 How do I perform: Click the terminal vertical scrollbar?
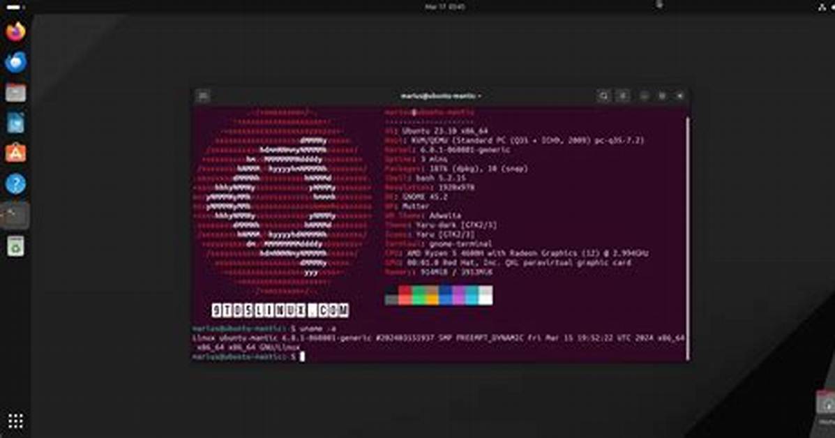click(688, 239)
